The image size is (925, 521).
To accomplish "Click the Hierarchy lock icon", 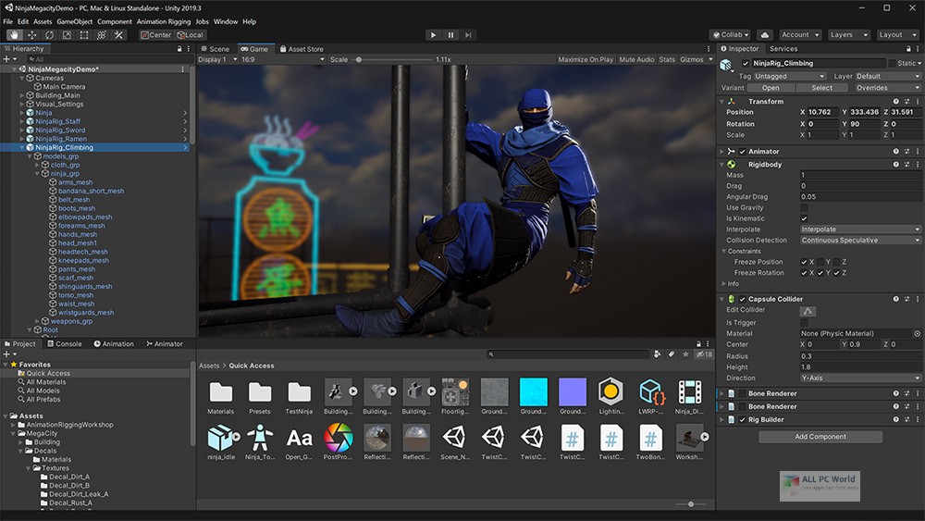I will 179,49.
